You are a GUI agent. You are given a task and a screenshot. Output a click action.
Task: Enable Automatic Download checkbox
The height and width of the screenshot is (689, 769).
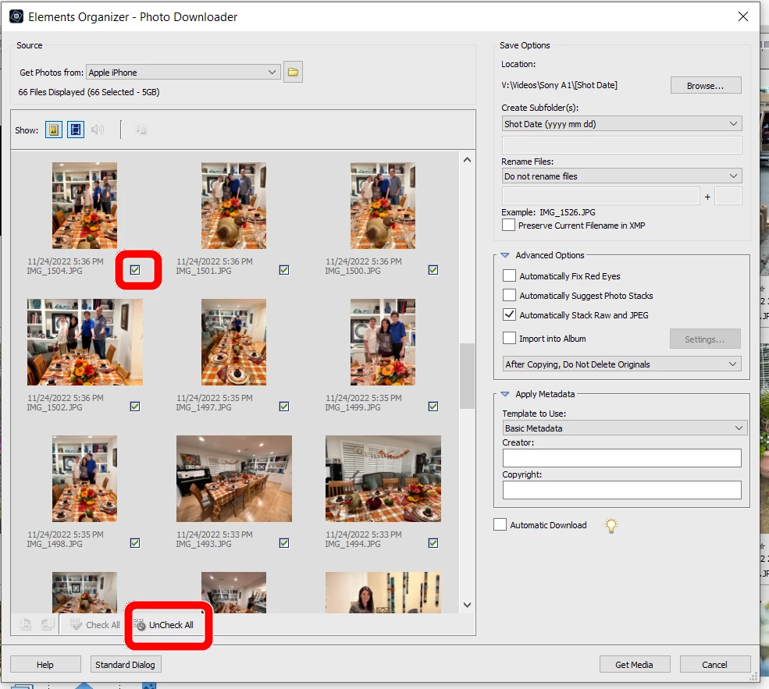(500, 525)
